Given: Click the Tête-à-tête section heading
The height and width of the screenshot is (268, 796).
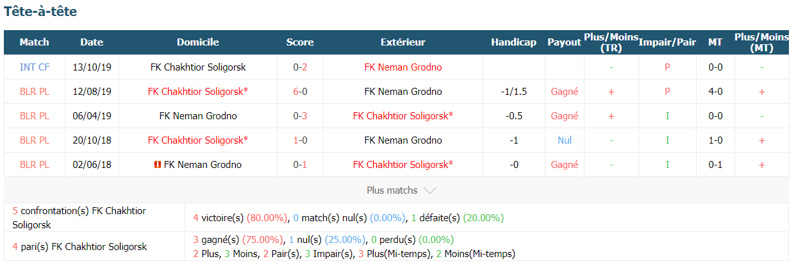Looking at the screenshot, I should point(41,12).
